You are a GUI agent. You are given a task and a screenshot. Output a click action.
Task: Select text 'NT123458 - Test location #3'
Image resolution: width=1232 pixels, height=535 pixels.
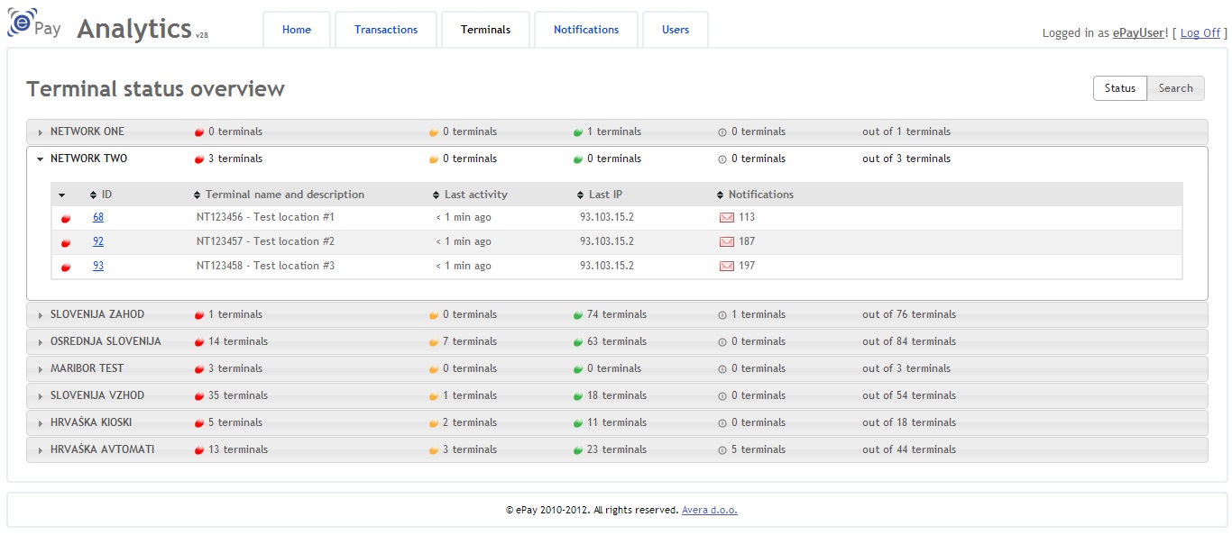pyautogui.click(x=265, y=266)
